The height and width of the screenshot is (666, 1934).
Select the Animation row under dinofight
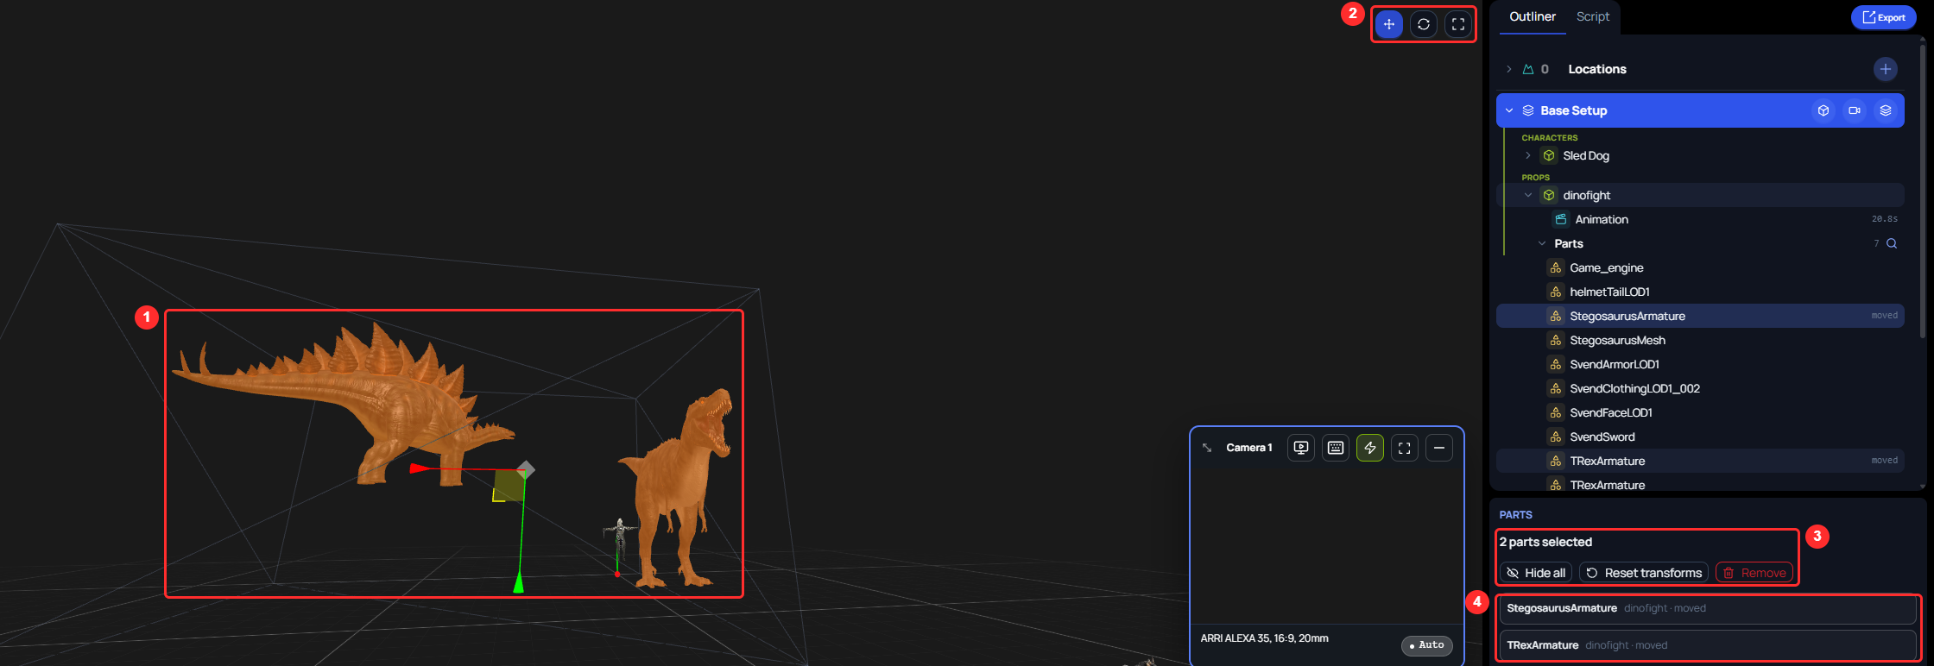tap(1700, 219)
